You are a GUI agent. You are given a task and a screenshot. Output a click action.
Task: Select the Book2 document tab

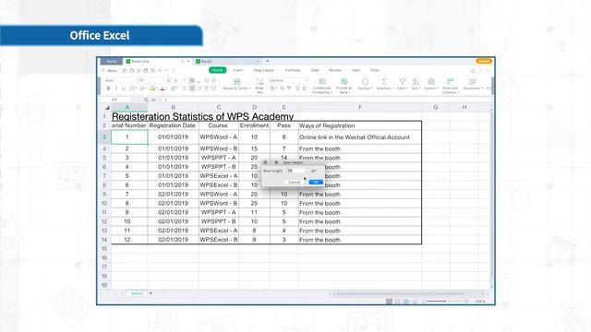(227, 62)
